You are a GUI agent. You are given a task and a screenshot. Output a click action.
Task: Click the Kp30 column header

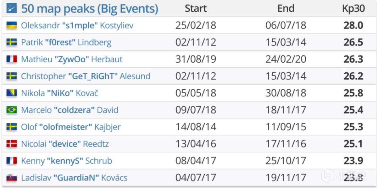coord(353,9)
